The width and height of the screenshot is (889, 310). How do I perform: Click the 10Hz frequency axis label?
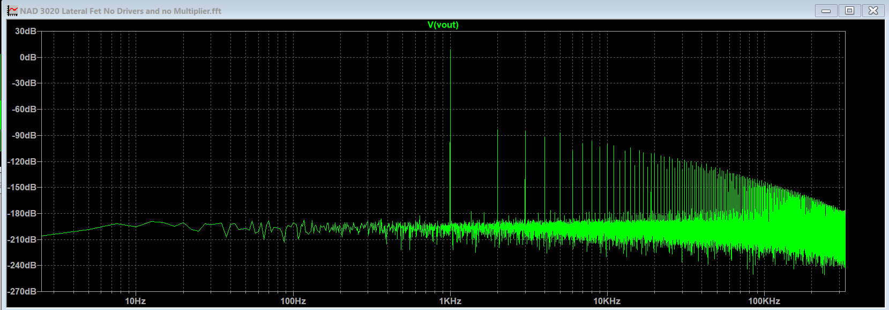136,301
